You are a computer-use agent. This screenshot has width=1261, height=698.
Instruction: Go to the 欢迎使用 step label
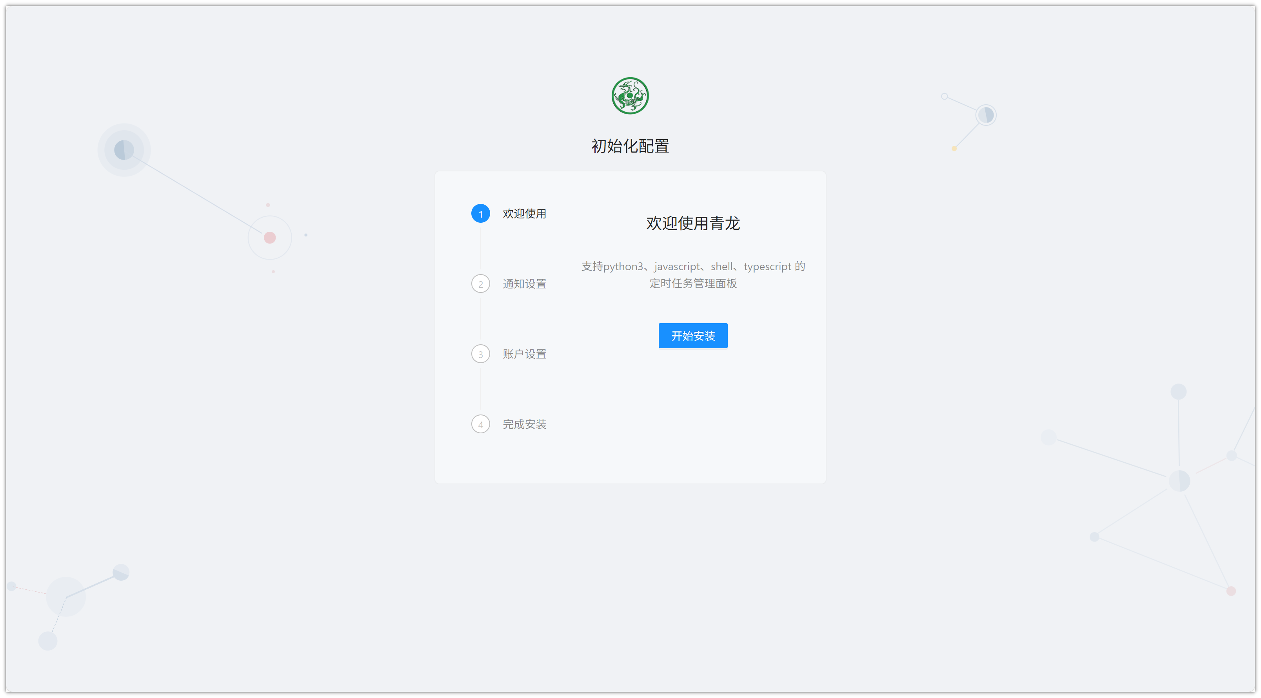[524, 213]
